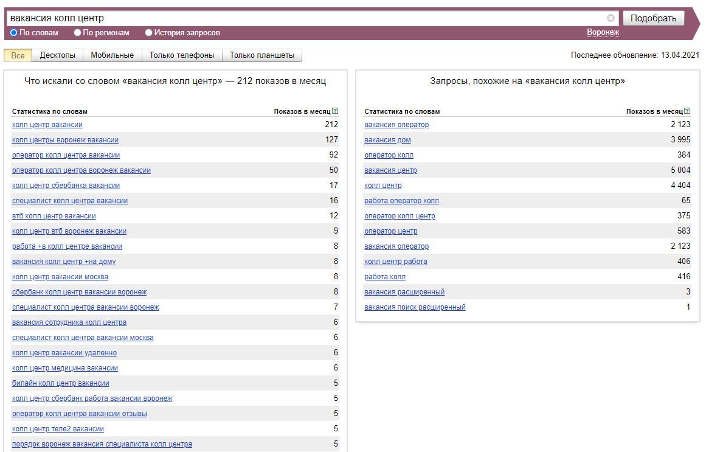
Task: Click 'билайн колл центр вакансии' link
Action: (61, 383)
